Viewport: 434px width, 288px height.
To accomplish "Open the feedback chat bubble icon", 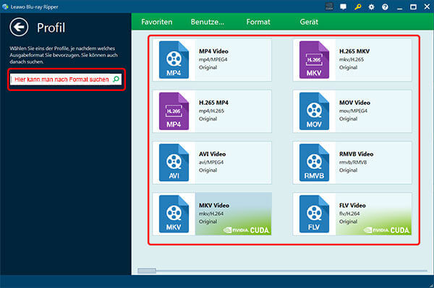I will coord(343,6).
